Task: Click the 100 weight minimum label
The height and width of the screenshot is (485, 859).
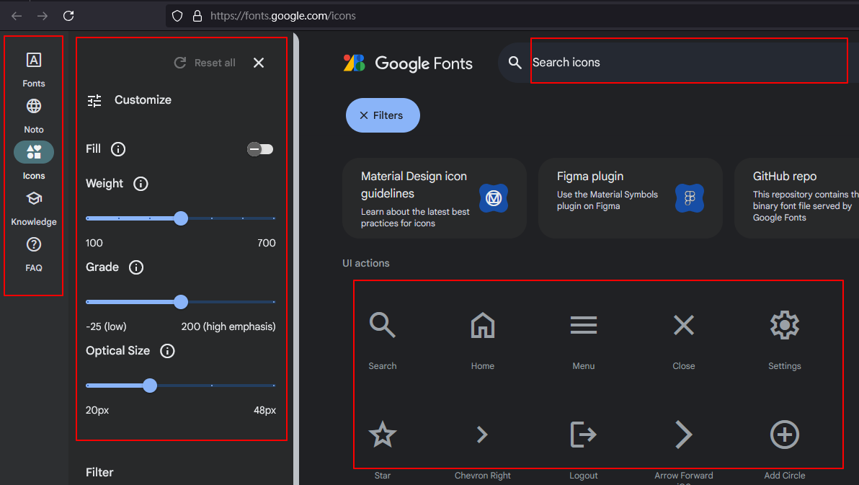Action: pos(94,243)
